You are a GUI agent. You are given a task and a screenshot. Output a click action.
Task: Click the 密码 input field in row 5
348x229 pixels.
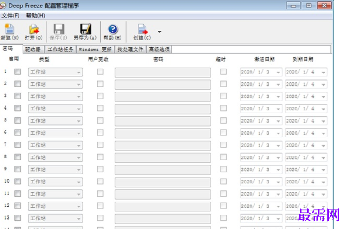tap(162, 121)
